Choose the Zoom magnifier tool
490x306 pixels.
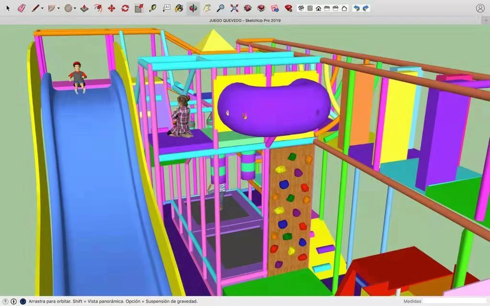[220, 8]
